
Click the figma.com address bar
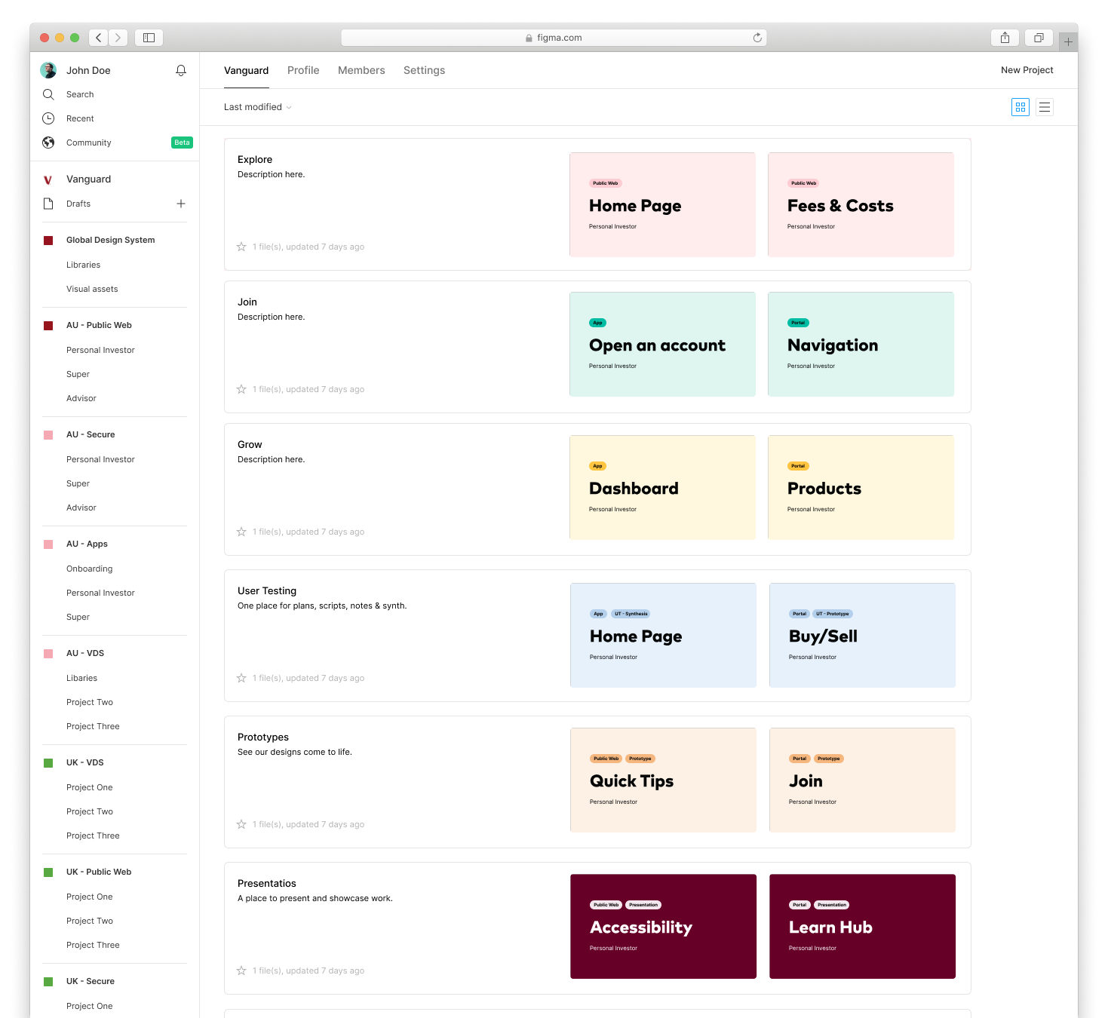click(x=554, y=38)
